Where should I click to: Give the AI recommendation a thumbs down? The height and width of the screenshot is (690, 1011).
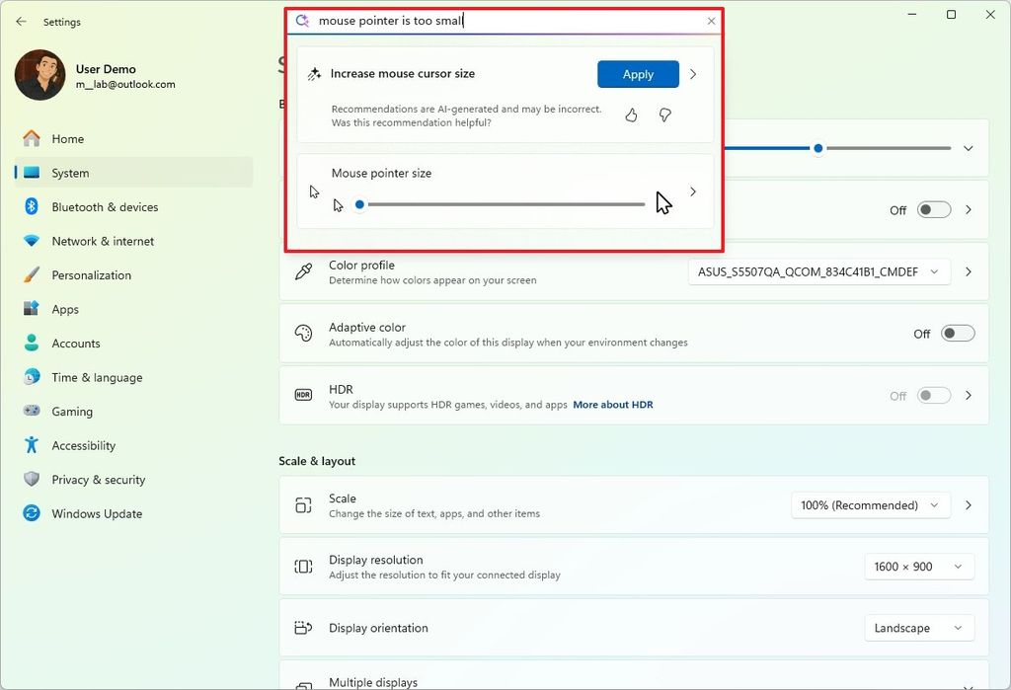pyautogui.click(x=664, y=115)
